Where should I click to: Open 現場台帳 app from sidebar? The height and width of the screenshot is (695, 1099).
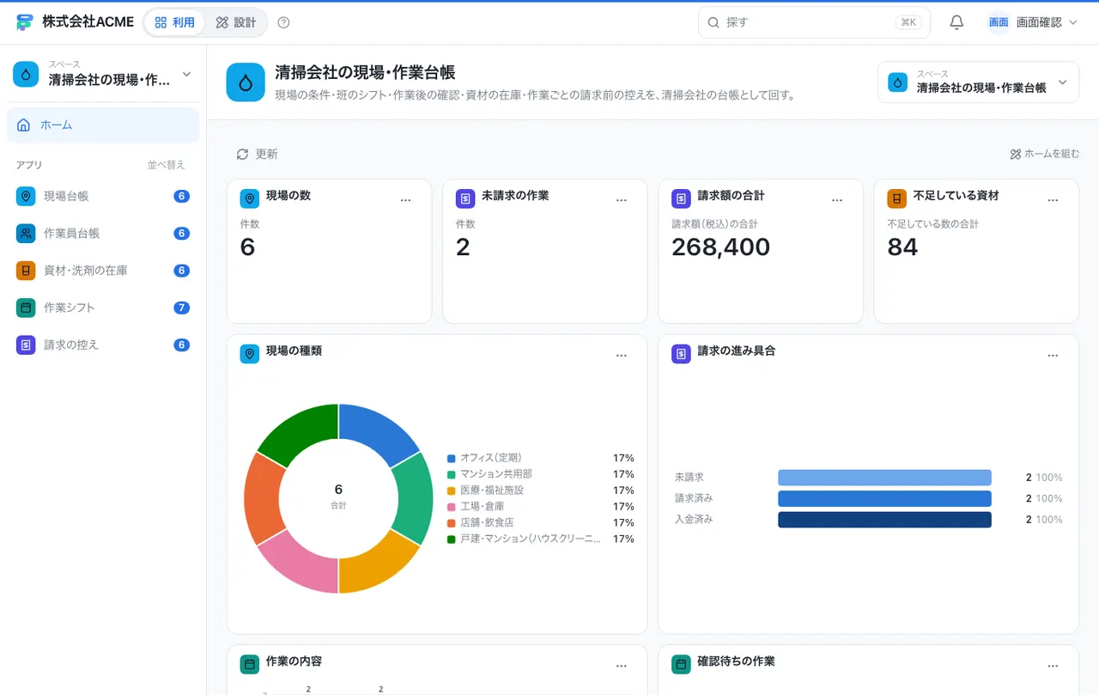(103, 196)
